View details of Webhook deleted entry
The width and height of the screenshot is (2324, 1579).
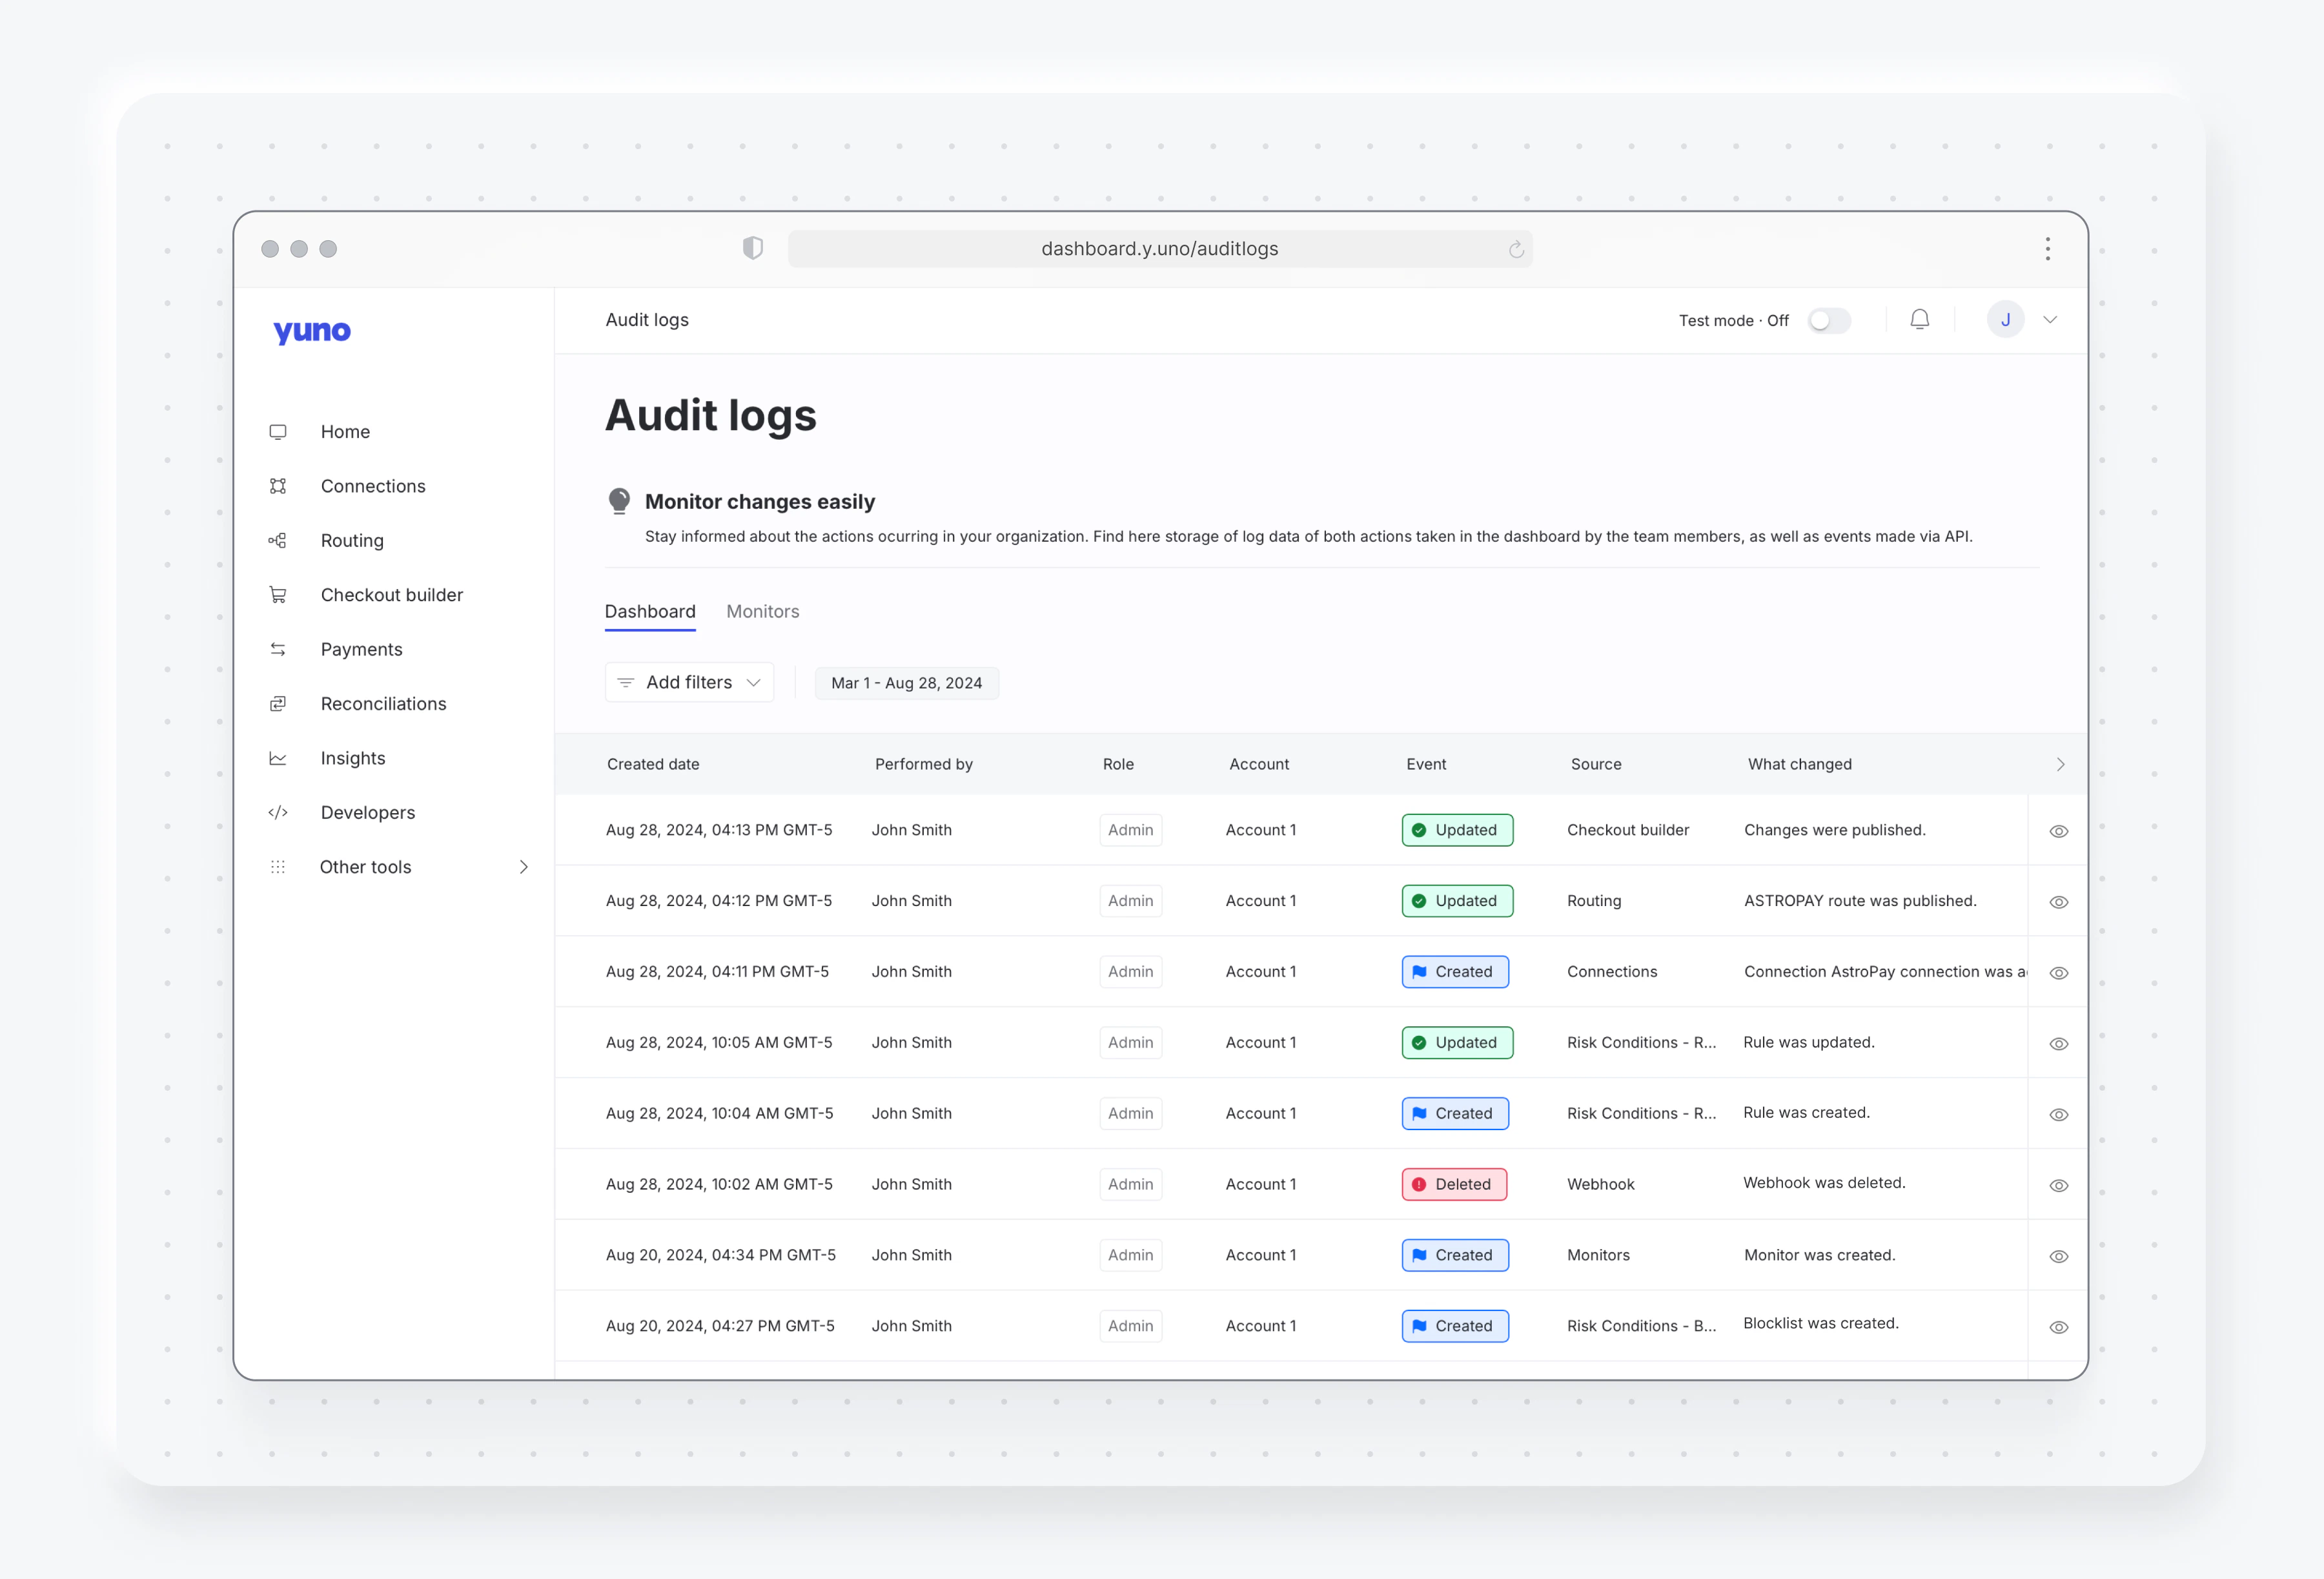click(x=2058, y=1186)
